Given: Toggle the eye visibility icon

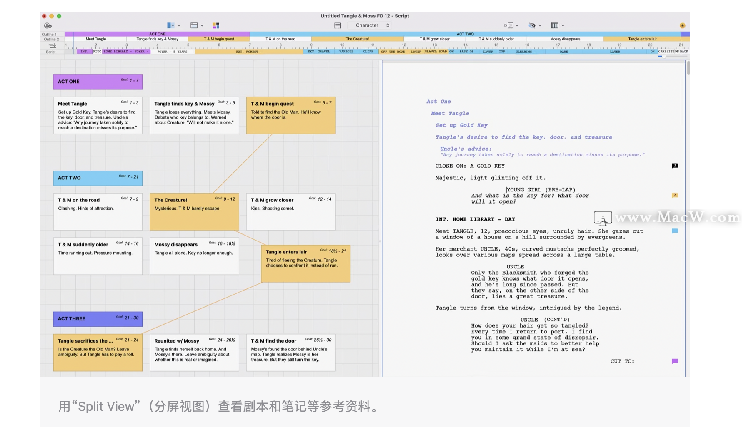Looking at the screenshot, I should click(532, 25).
